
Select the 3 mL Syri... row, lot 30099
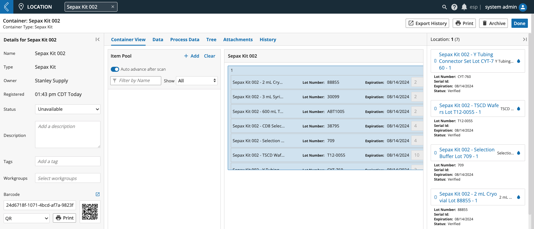pos(327,97)
